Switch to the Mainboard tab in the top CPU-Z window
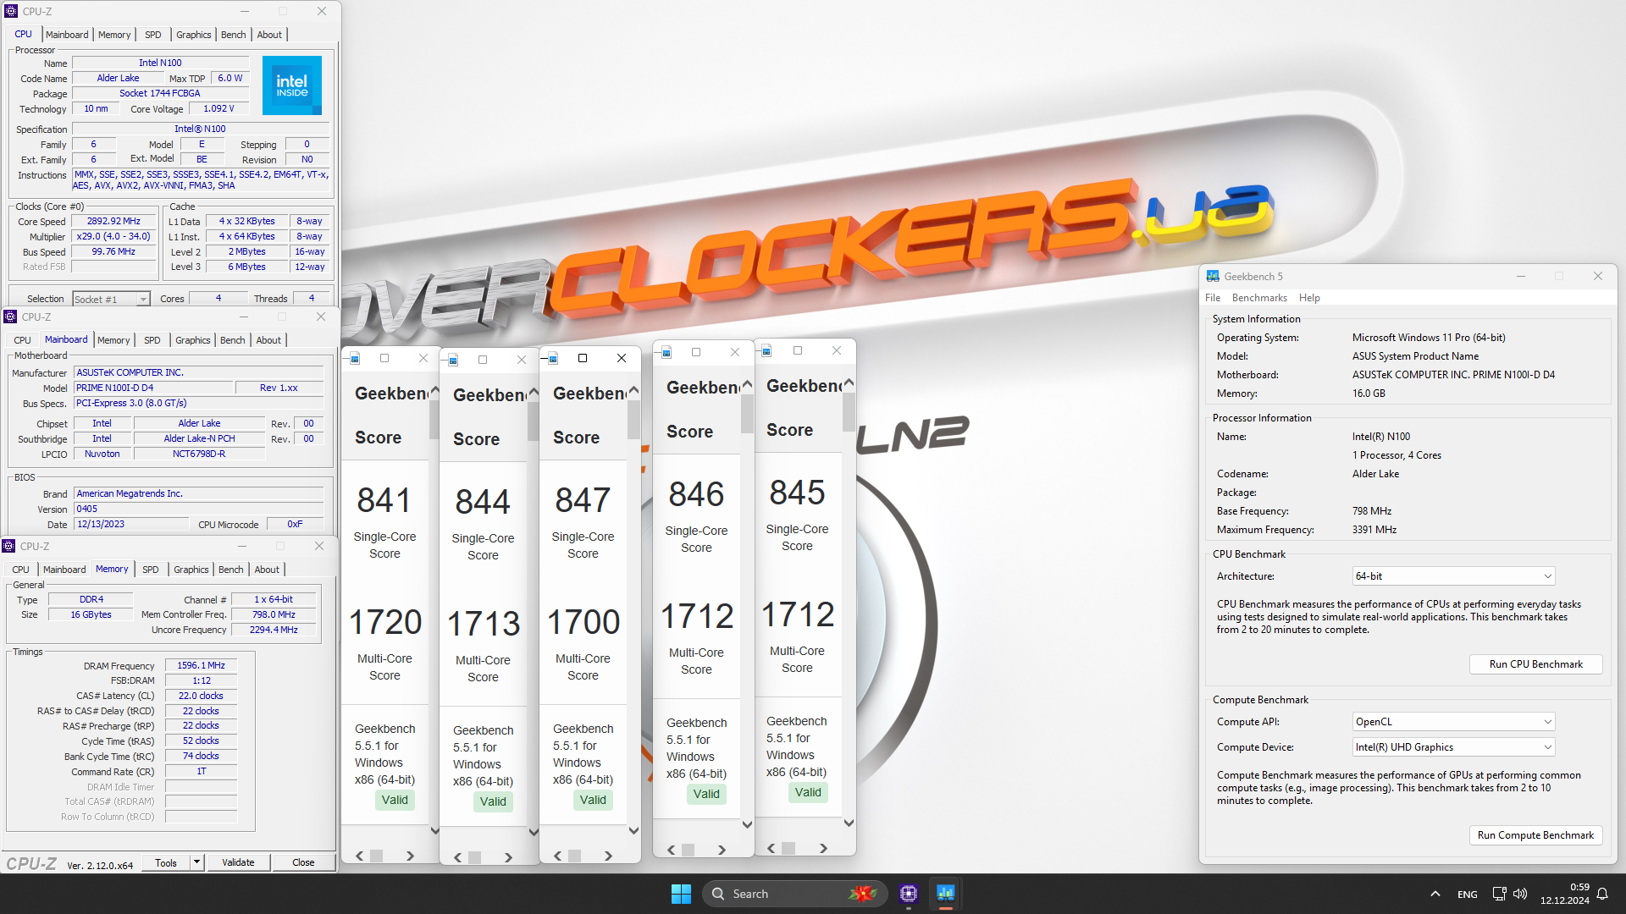This screenshot has width=1626, height=914. click(67, 35)
